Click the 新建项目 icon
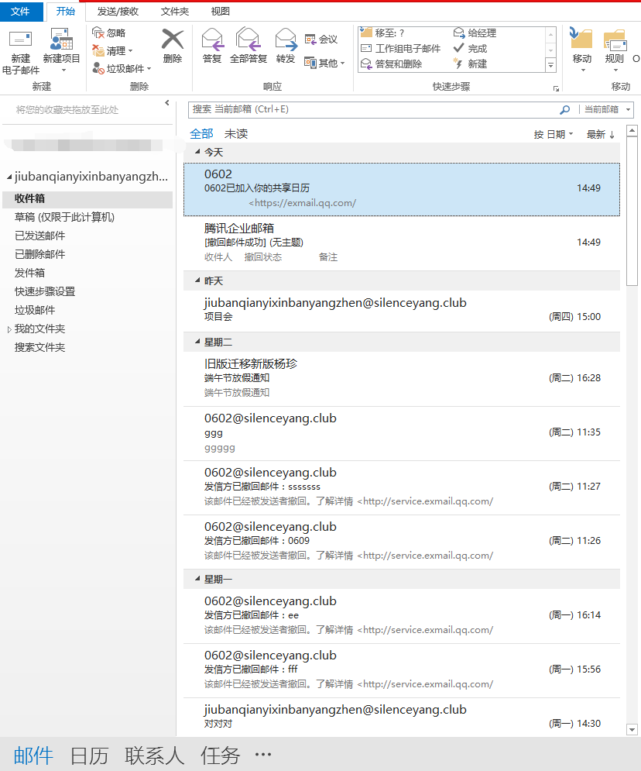The height and width of the screenshot is (771, 641). coord(61,40)
